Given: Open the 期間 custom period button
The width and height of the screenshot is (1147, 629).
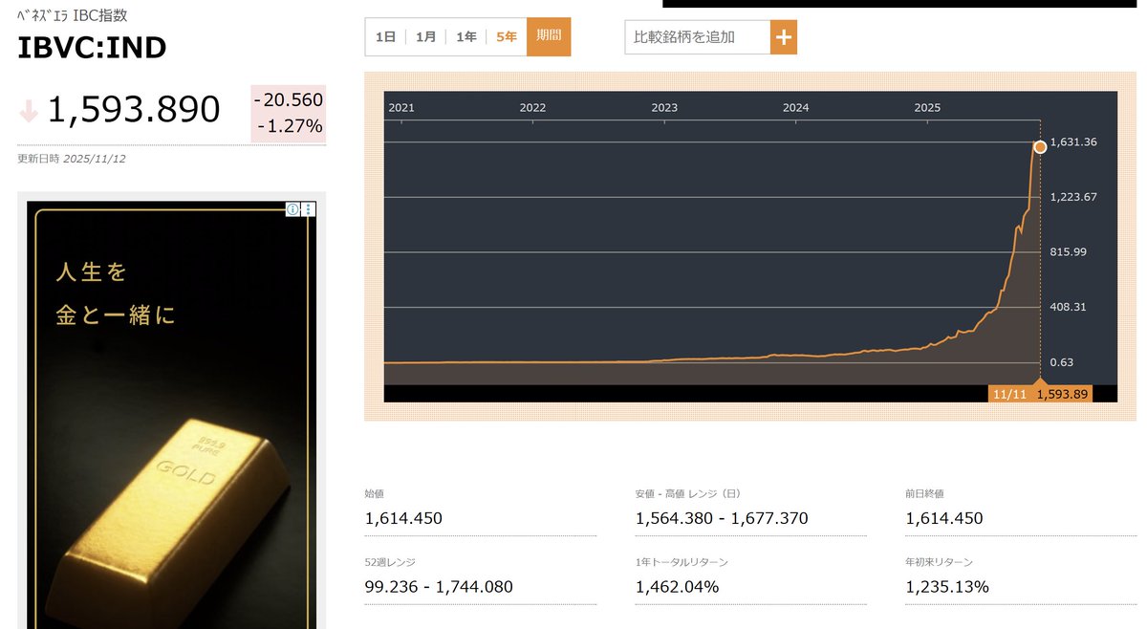Looking at the screenshot, I should [549, 36].
